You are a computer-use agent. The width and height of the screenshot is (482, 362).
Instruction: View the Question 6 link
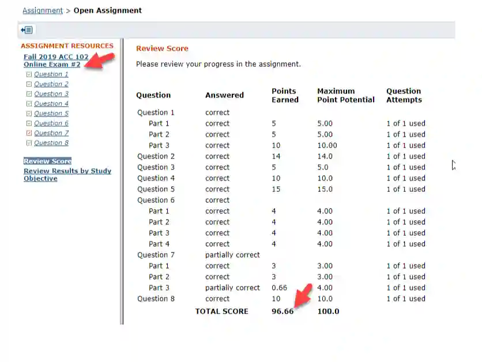[51, 123]
